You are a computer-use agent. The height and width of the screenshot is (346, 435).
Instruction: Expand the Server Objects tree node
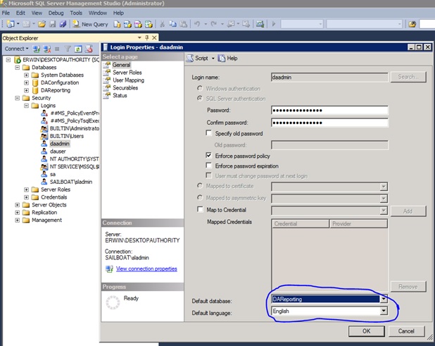coord(18,205)
